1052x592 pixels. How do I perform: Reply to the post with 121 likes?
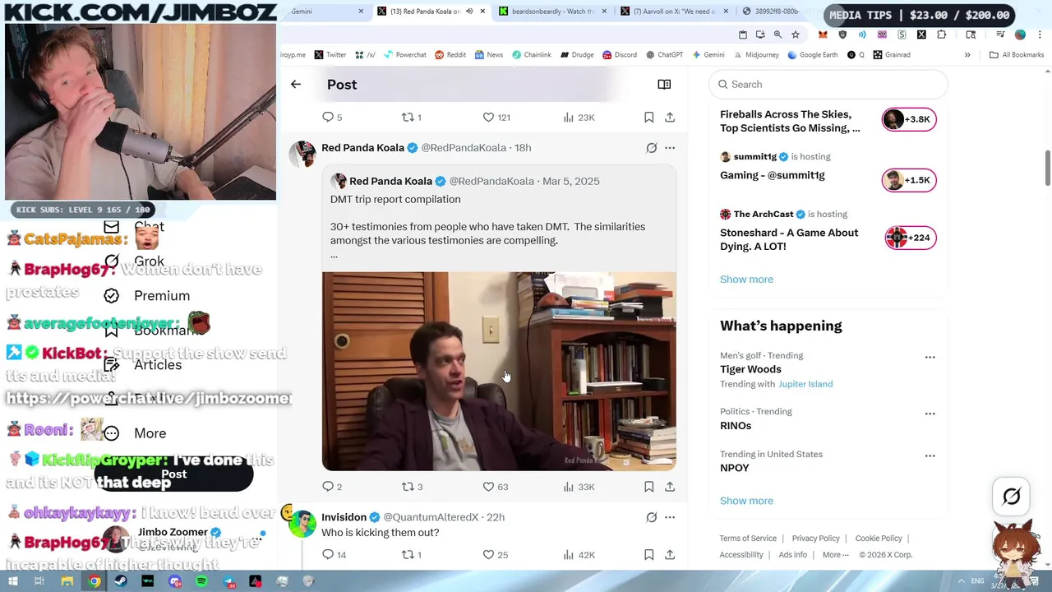pyautogui.click(x=332, y=118)
